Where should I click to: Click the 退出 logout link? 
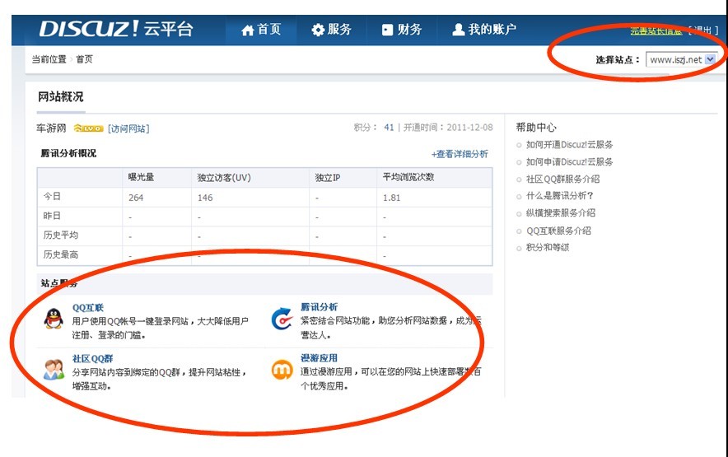point(703,30)
